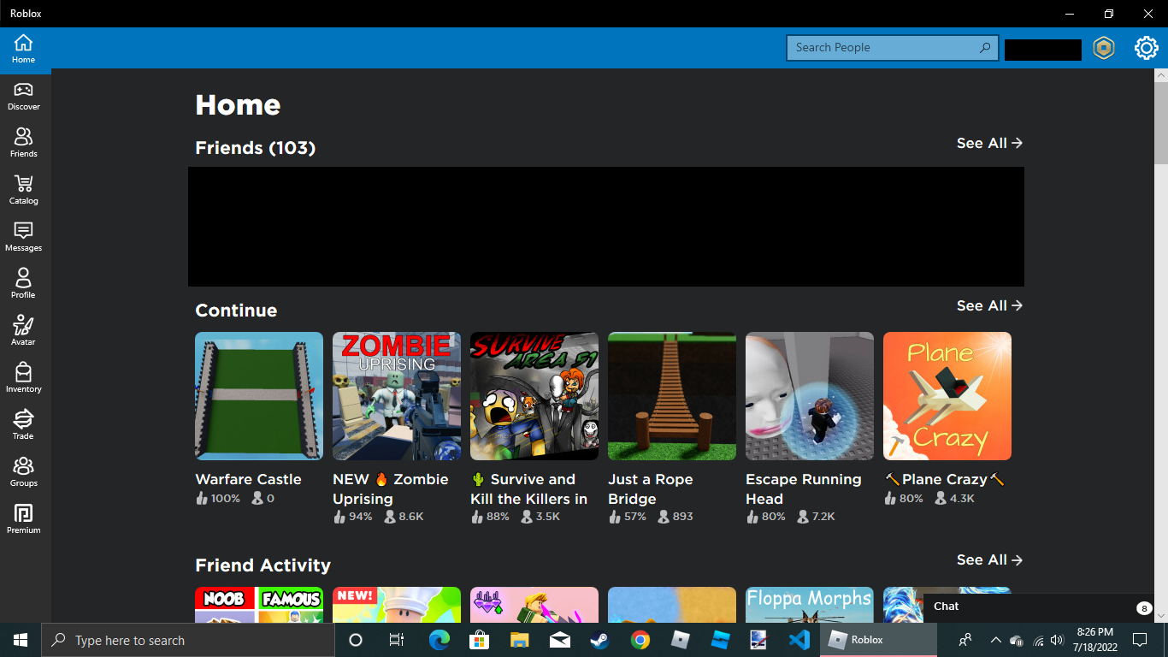Click the Friends (103) heading

coord(256,148)
